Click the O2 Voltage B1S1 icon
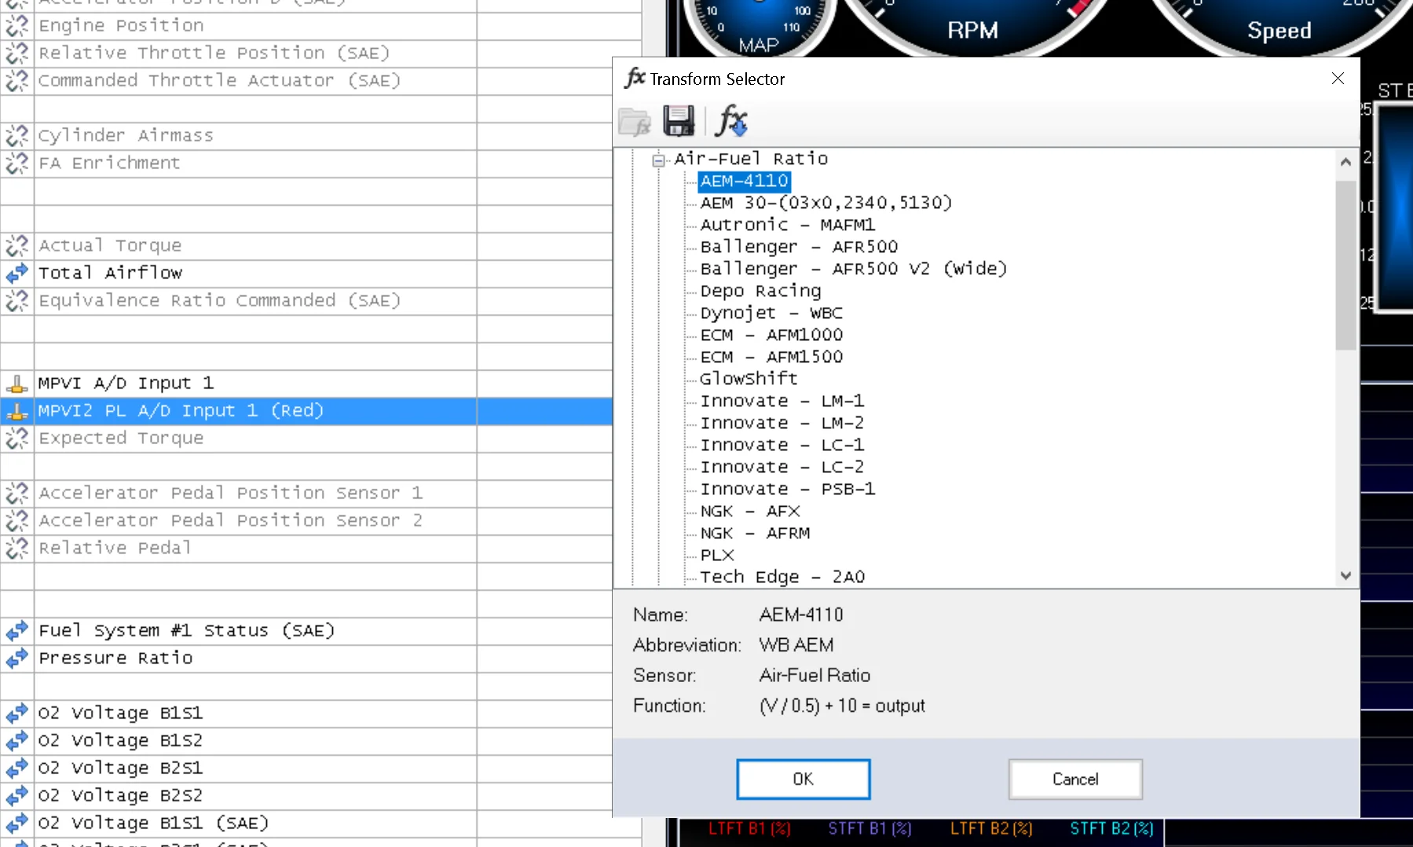 click(17, 713)
